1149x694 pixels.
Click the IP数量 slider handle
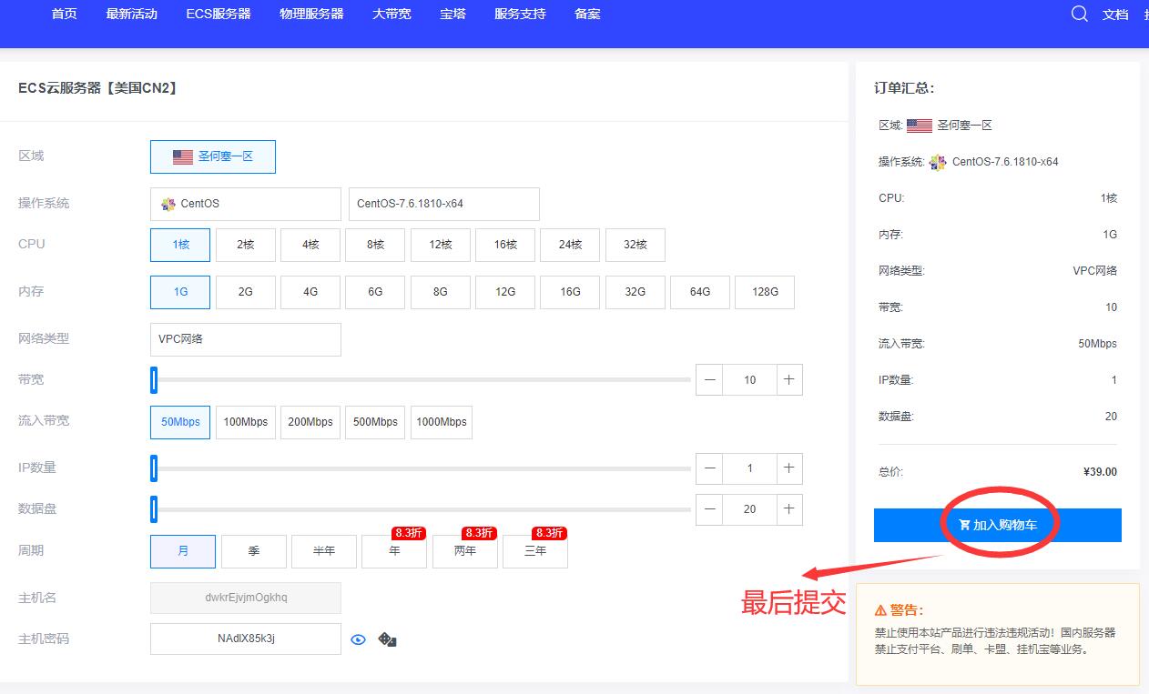click(154, 468)
